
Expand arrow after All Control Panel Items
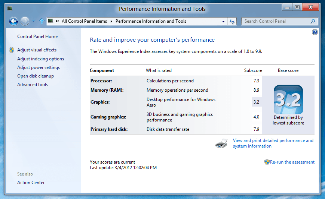pyautogui.click(x=111, y=21)
